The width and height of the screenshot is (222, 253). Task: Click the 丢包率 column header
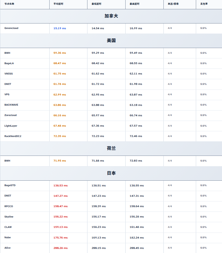(x=204, y=4)
